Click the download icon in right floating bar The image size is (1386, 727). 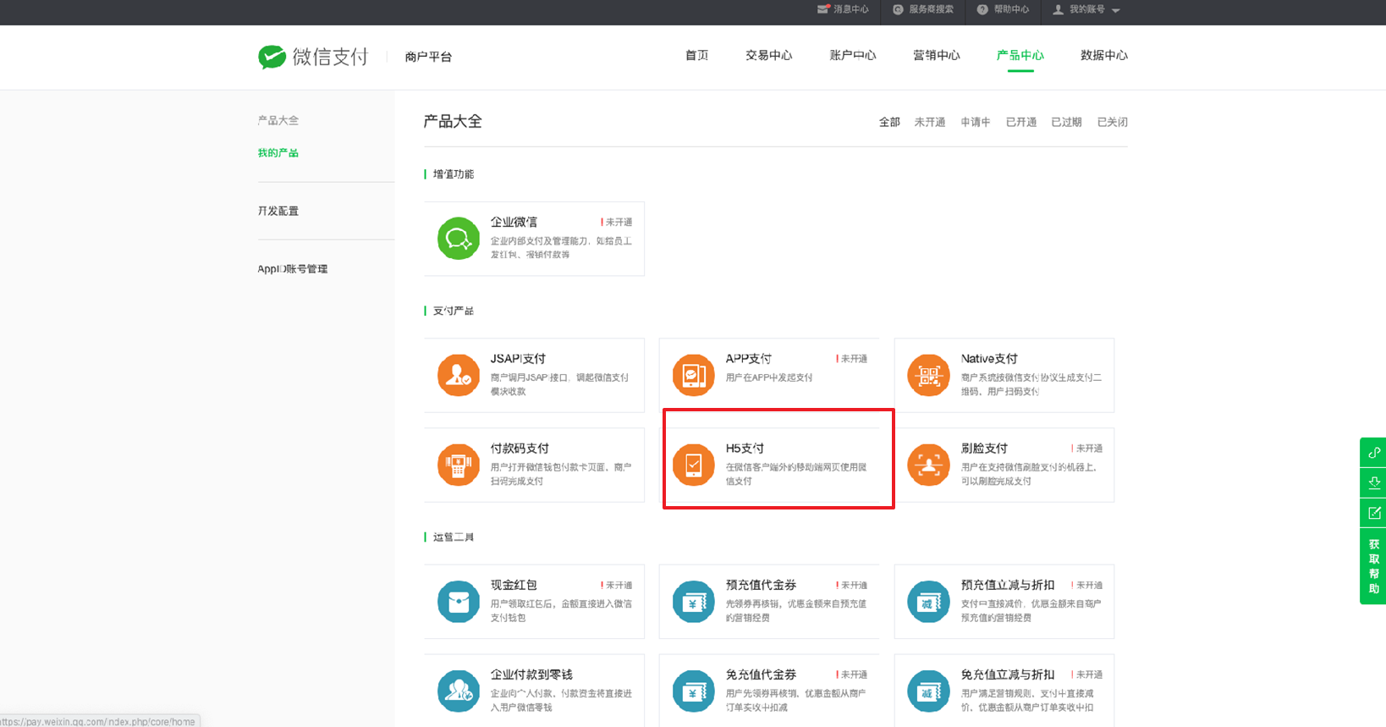click(1374, 482)
